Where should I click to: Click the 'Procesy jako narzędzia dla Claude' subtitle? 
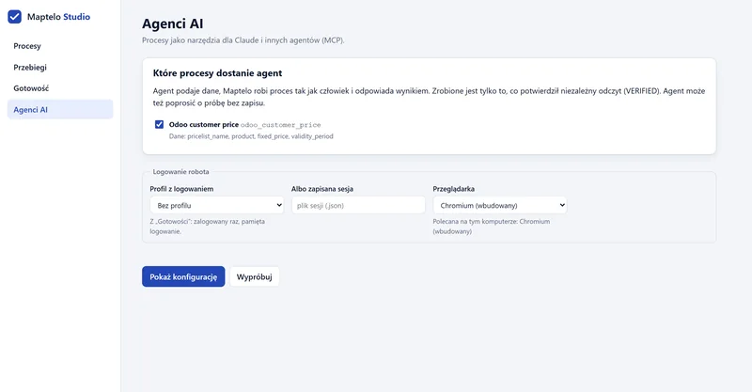[243, 40]
